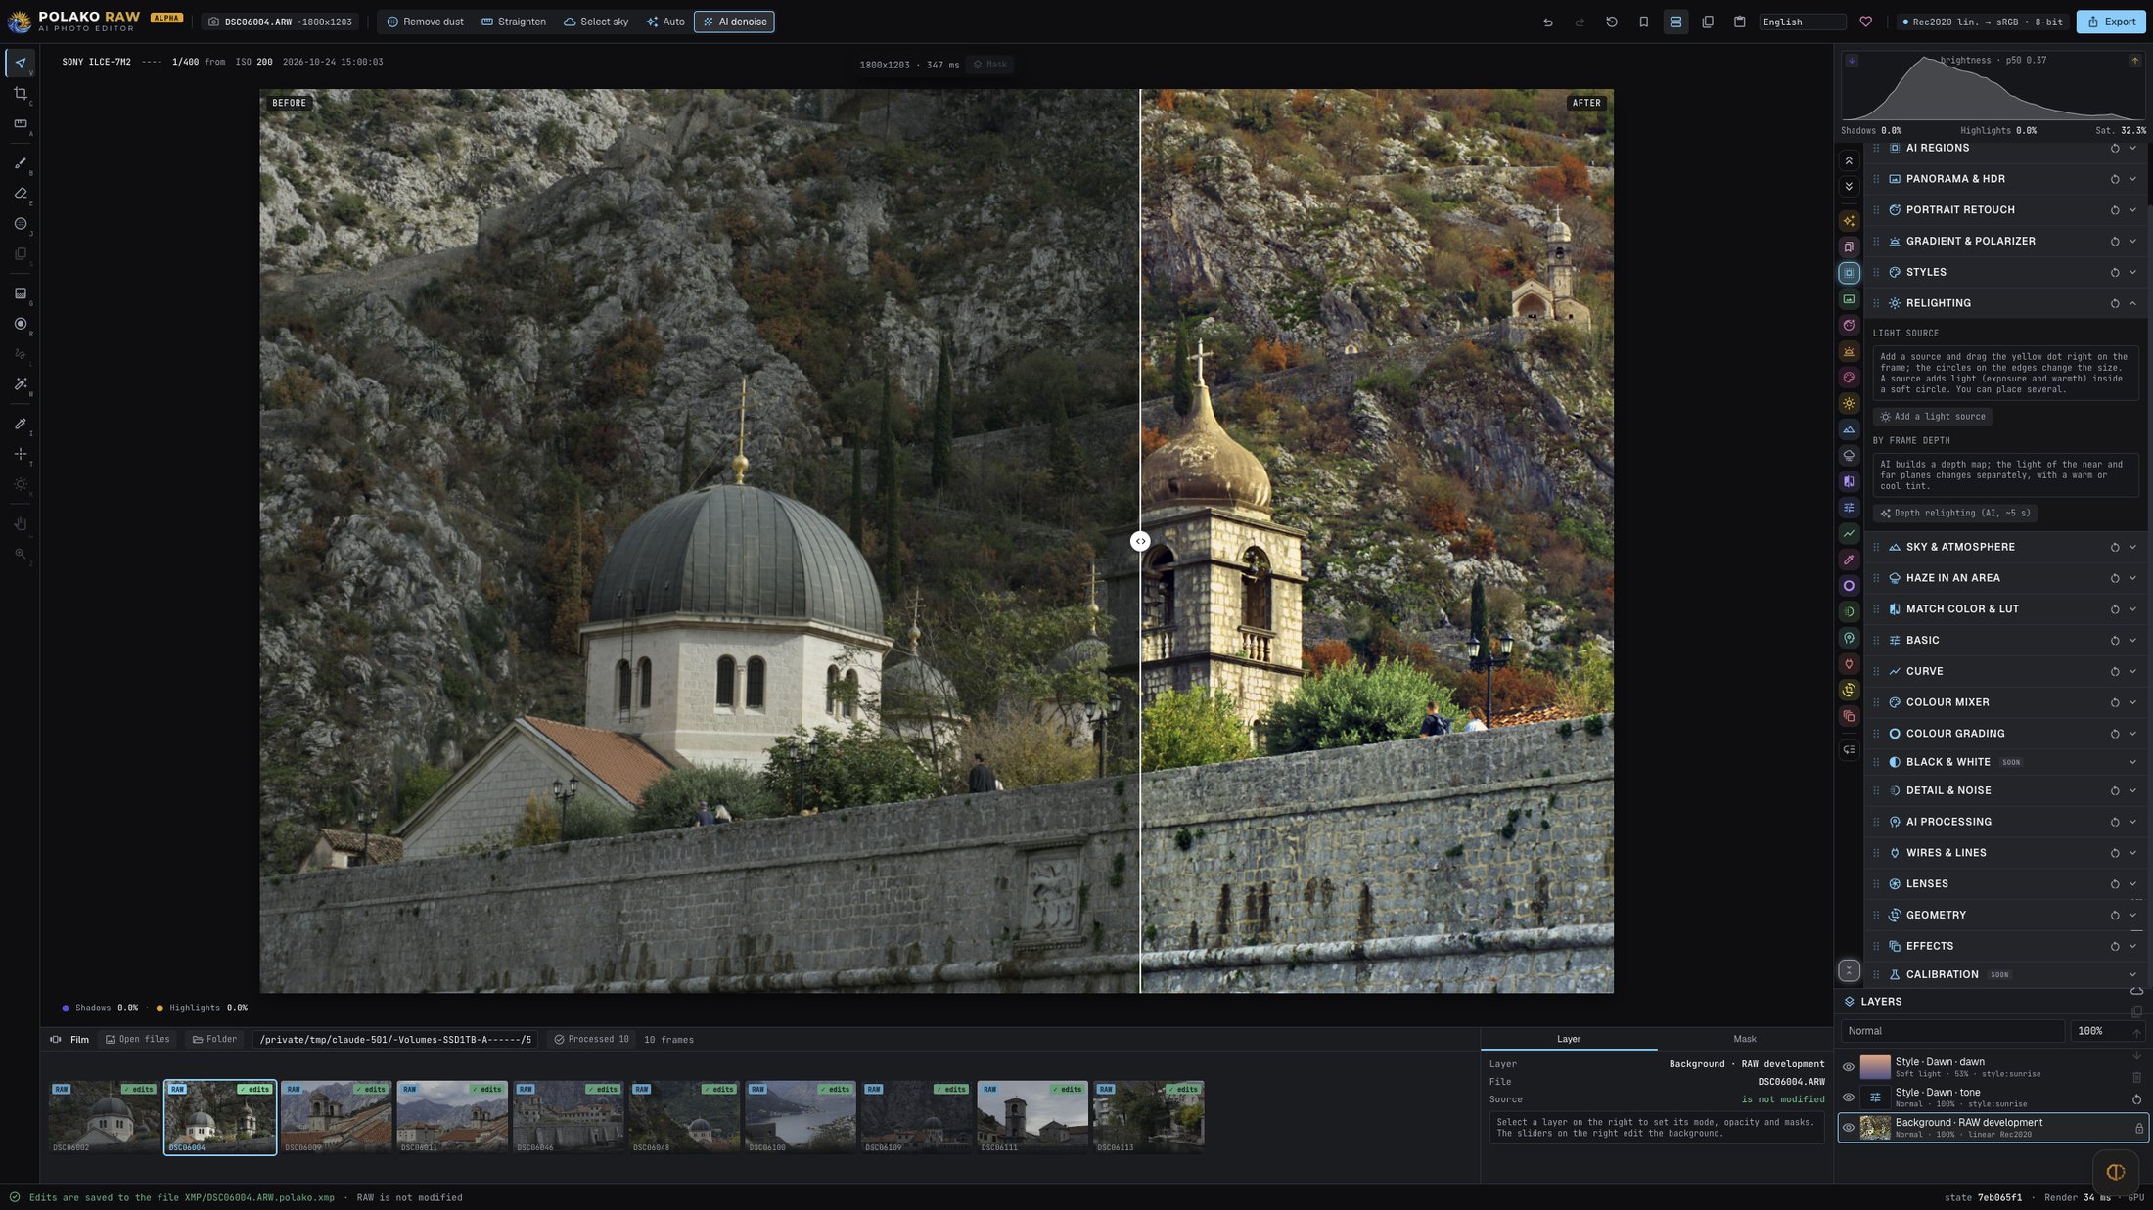Viewport: 2153px width, 1210px height.
Task: Hide the Style Dawn tone layer
Action: coord(1849,1098)
